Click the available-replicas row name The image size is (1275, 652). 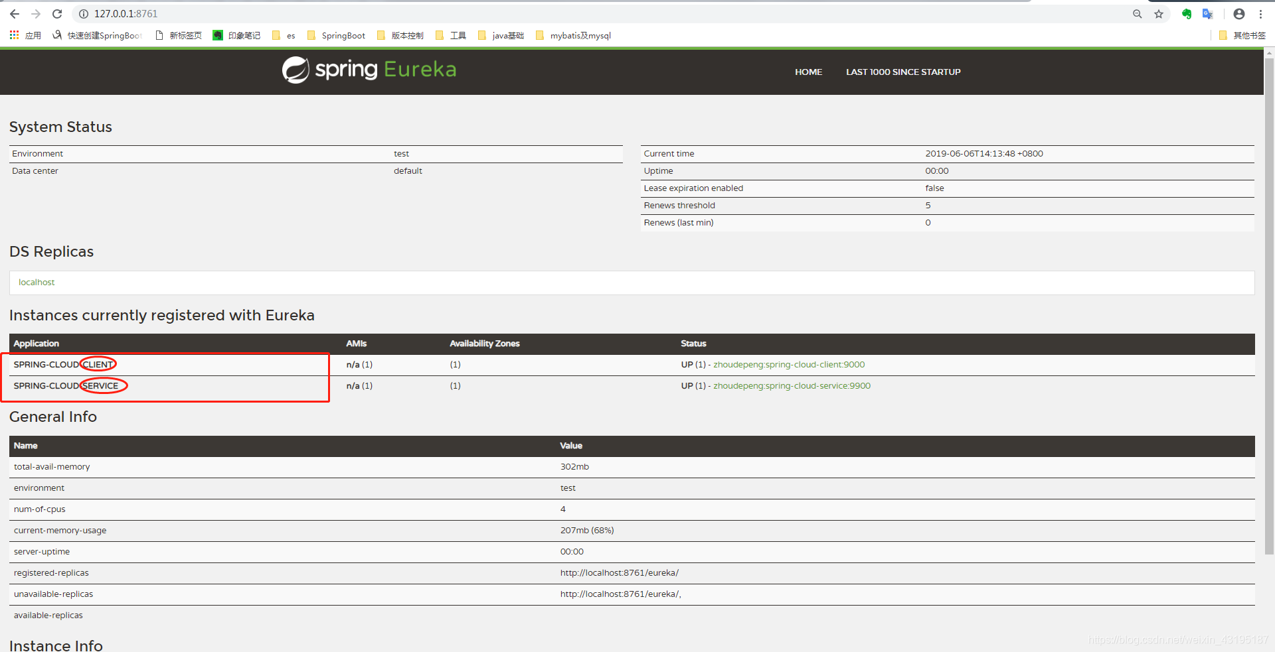[48, 615]
